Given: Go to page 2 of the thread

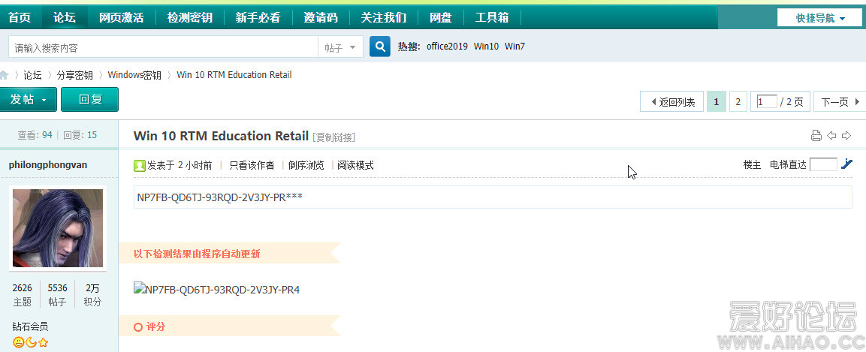Looking at the screenshot, I should [x=738, y=101].
